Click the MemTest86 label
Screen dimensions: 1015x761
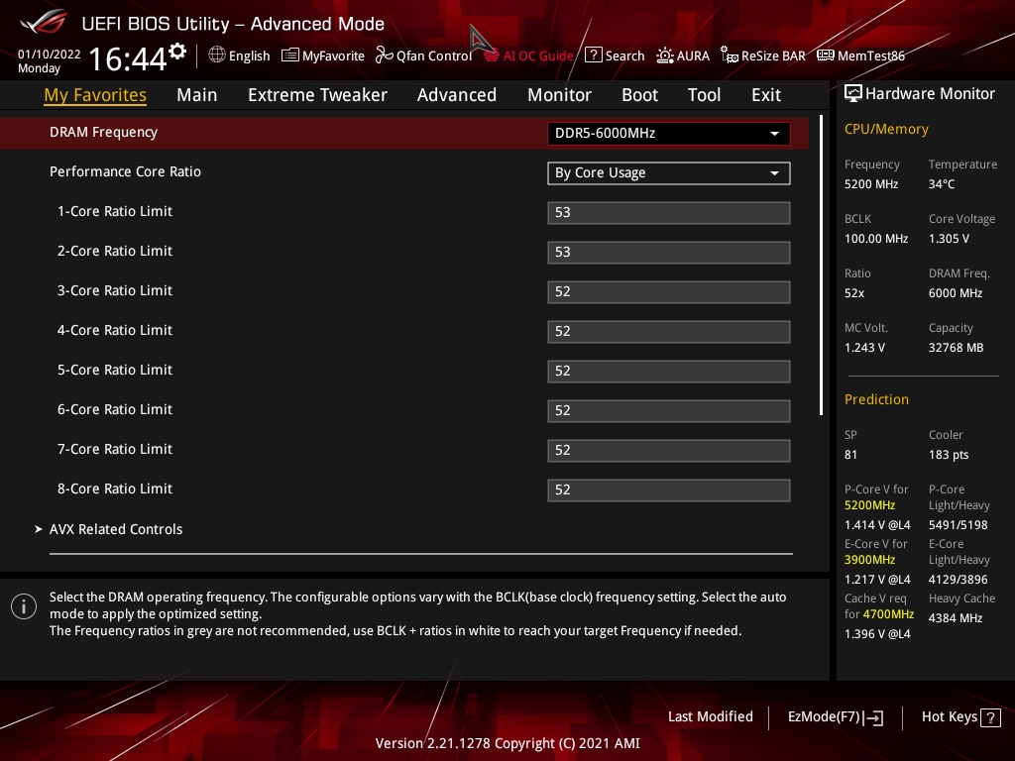pyautogui.click(x=870, y=55)
